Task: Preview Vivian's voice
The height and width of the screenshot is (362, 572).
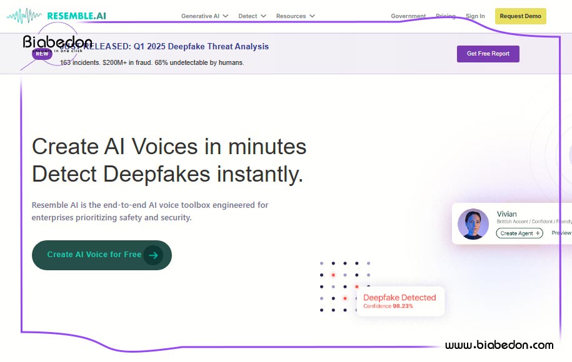Action: (x=561, y=233)
